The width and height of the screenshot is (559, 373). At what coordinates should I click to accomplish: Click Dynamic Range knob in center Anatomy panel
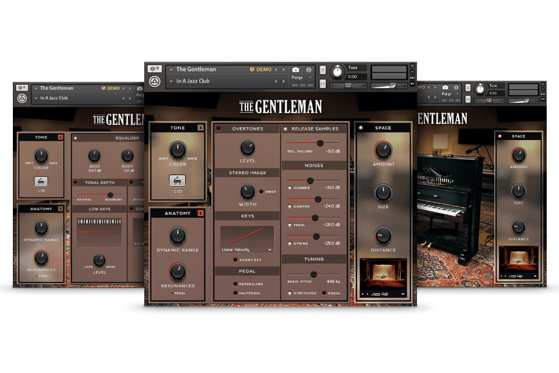pos(178,235)
